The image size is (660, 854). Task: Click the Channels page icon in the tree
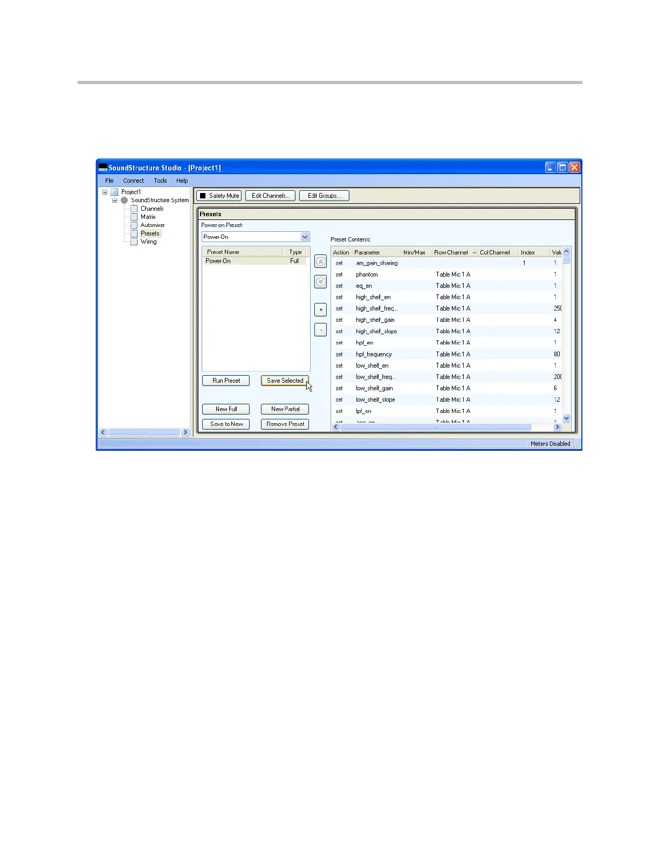(x=134, y=209)
